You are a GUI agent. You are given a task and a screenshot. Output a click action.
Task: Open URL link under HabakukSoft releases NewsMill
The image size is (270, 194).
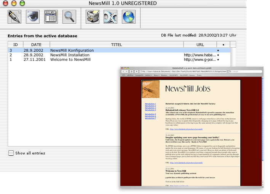(186, 129)
